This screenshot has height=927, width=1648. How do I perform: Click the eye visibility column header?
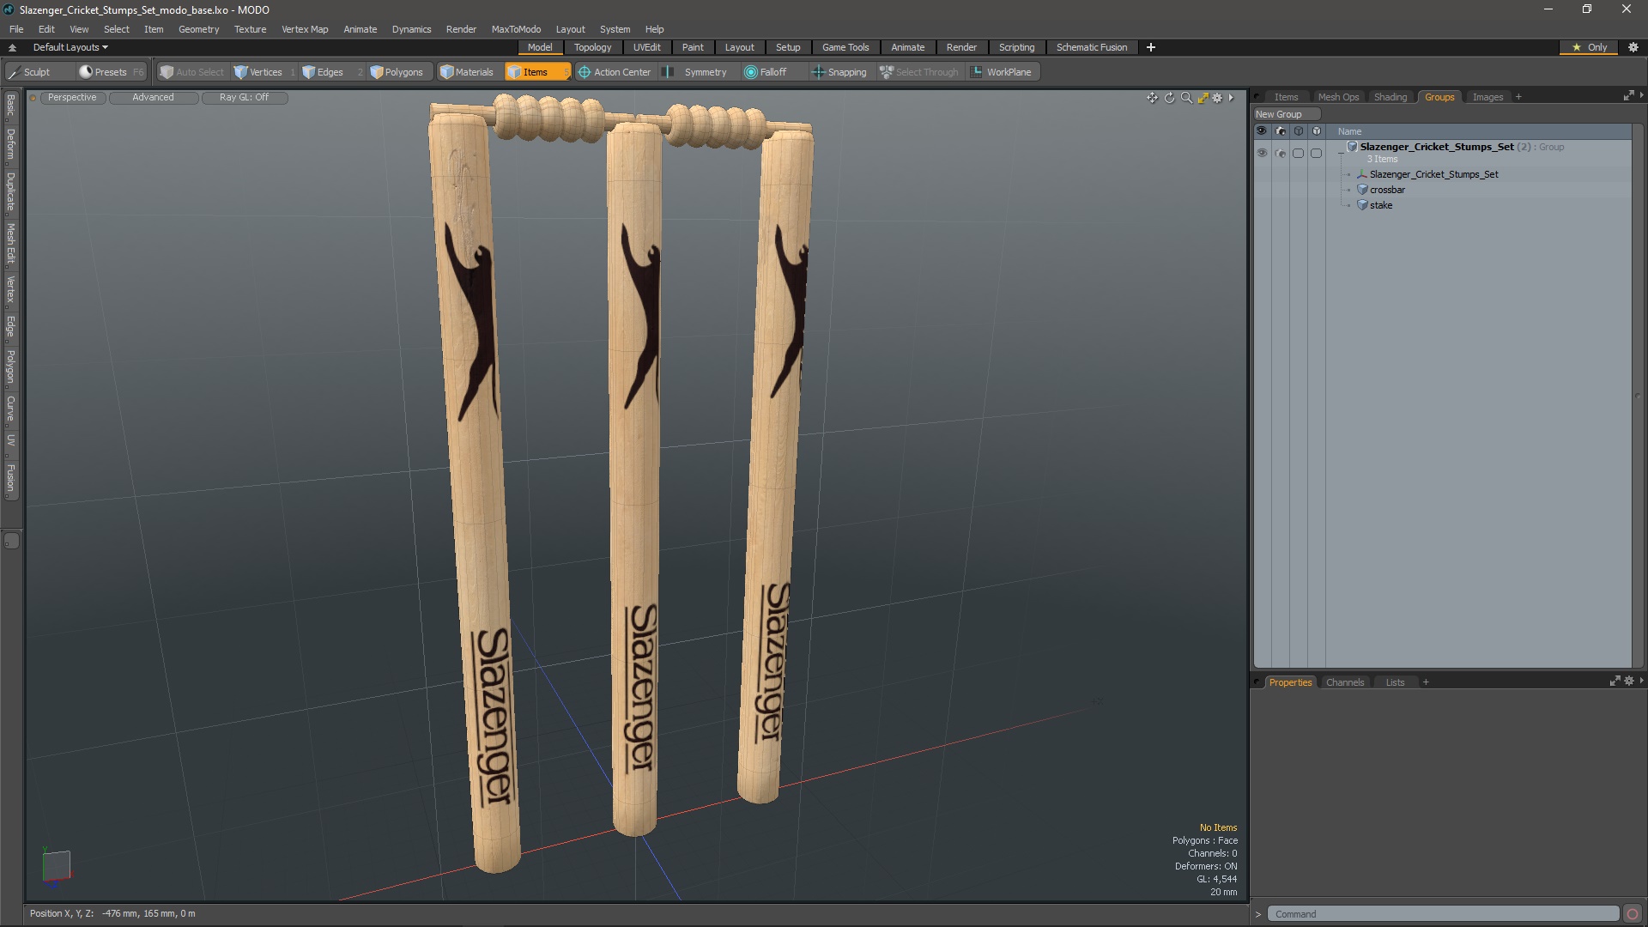[1261, 131]
